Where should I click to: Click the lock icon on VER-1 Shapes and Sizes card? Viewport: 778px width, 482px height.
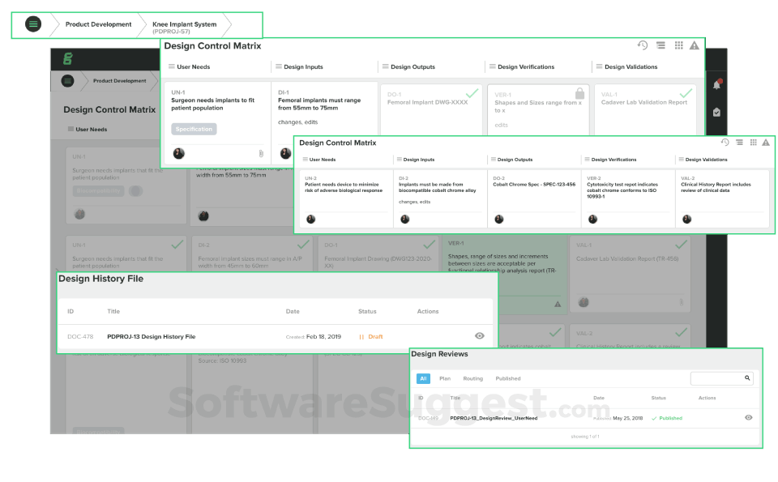[x=579, y=93]
